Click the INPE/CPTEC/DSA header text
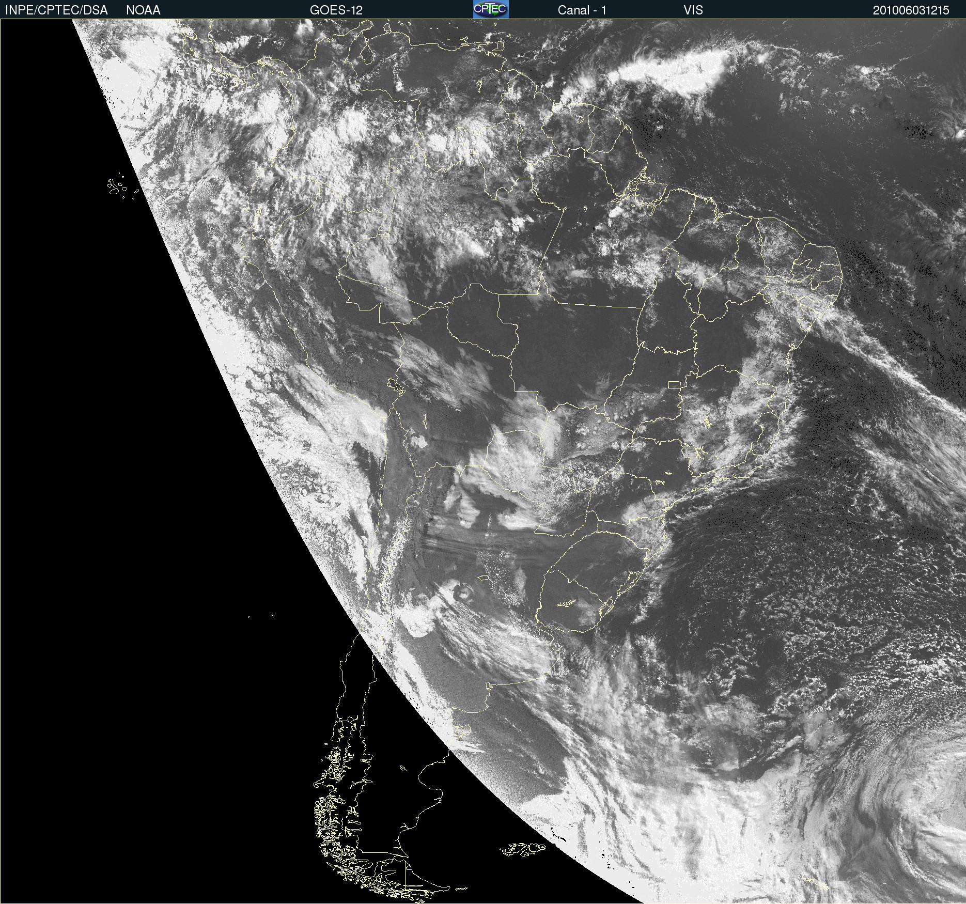The width and height of the screenshot is (966, 904). (x=56, y=10)
